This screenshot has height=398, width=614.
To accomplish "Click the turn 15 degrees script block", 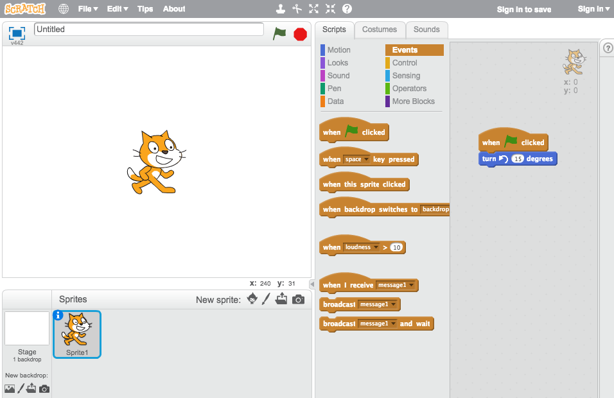I will (x=517, y=159).
